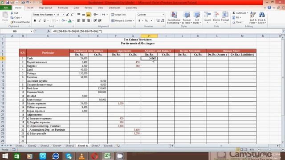Open VLC media player from taskbar
Viewport: 285px width, 160px height.
(81, 156)
